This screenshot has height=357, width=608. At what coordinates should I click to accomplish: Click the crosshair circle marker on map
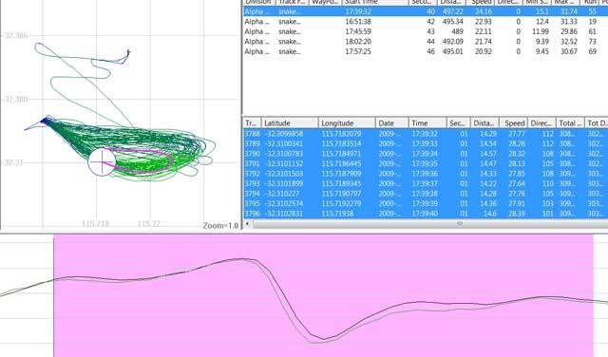[x=102, y=161]
